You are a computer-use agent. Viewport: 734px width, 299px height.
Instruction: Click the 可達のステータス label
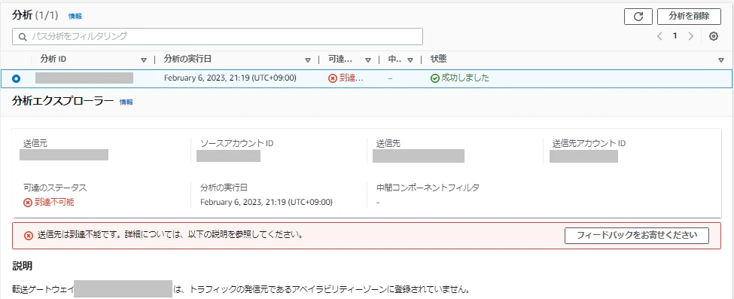pyautogui.click(x=55, y=188)
